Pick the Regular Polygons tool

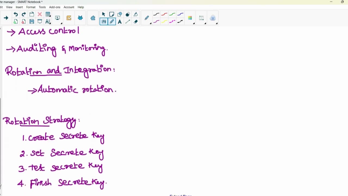point(128,14)
